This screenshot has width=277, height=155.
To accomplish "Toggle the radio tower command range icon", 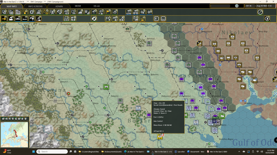I will [53, 12].
